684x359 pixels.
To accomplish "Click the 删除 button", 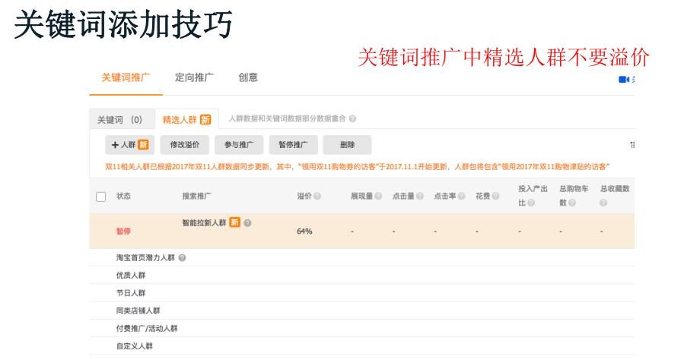I will pos(347,145).
